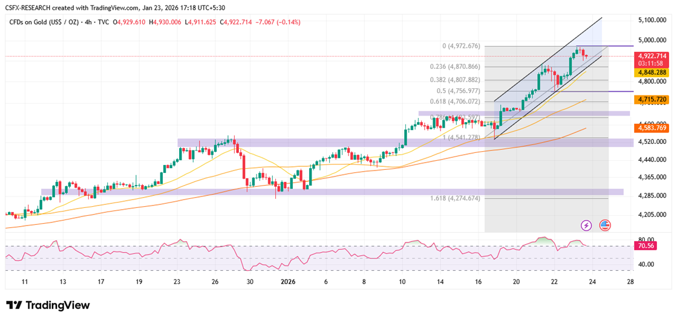Click the 5,100.000 price axis label
Screen dimensions: 677x321
652,20
